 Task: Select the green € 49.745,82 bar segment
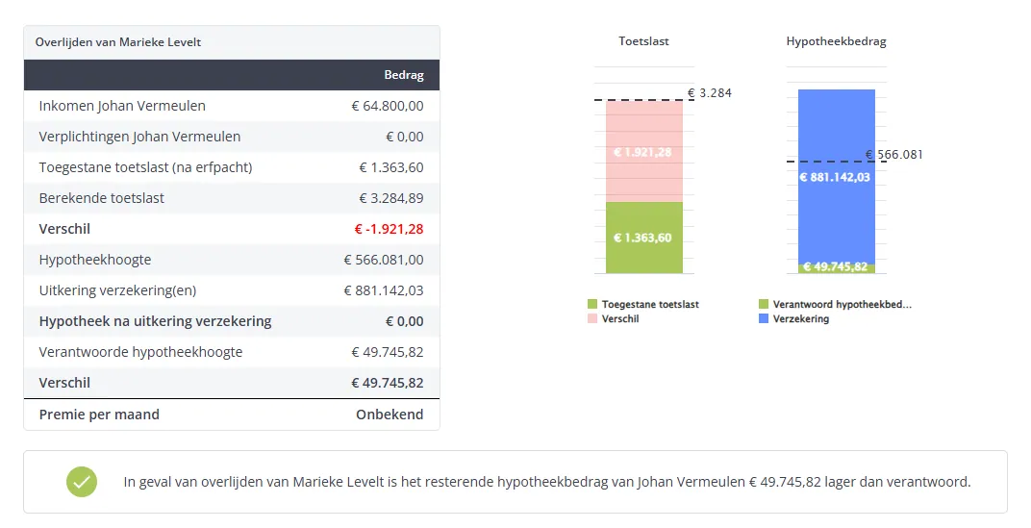(x=837, y=267)
